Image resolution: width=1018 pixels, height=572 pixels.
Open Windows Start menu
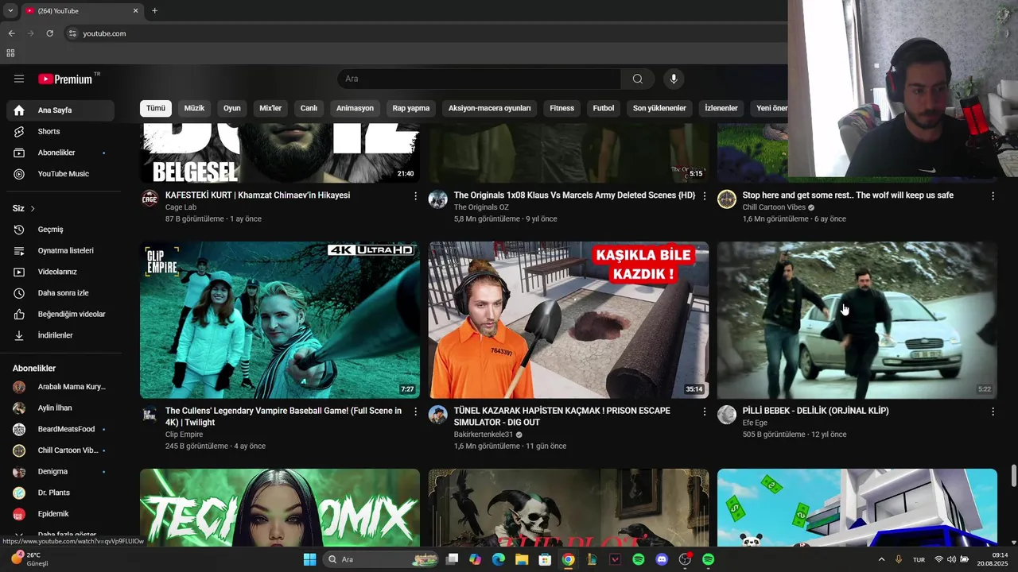click(309, 559)
